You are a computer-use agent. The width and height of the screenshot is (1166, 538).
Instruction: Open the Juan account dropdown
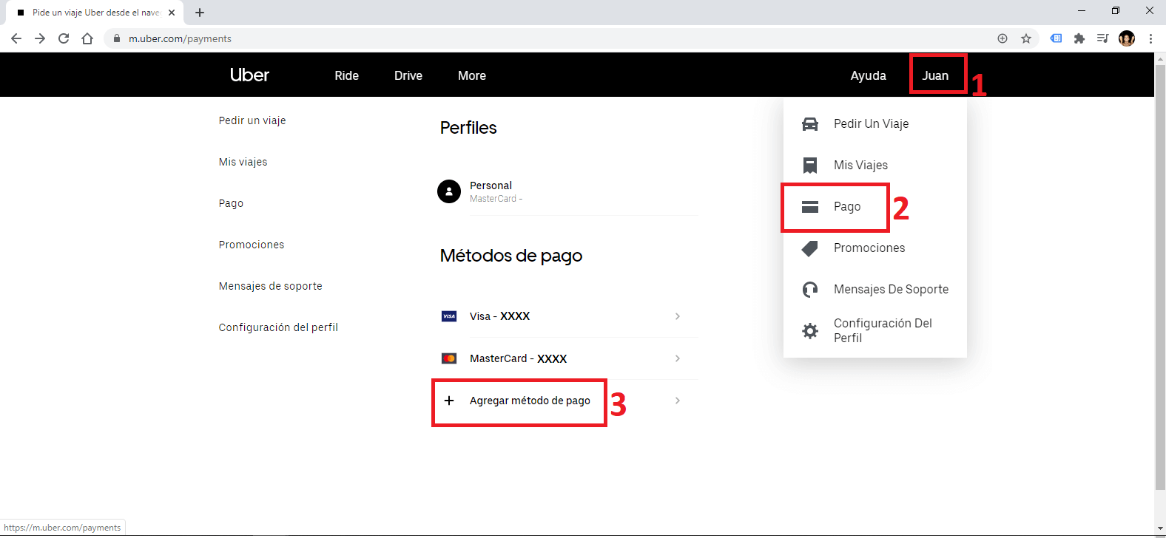click(935, 75)
